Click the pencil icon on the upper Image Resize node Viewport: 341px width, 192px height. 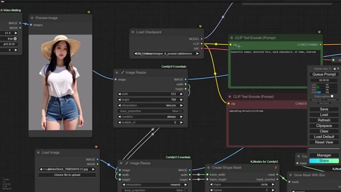pyautogui.click(x=123, y=73)
